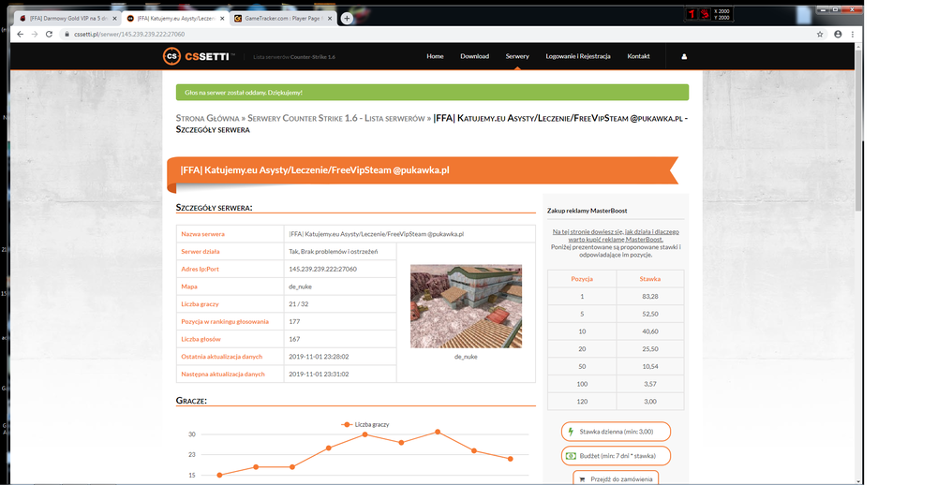Switch to the GameTracker.com Player Page tab
The image size is (937, 485).
pyautogui.click(x=283, y=19)
